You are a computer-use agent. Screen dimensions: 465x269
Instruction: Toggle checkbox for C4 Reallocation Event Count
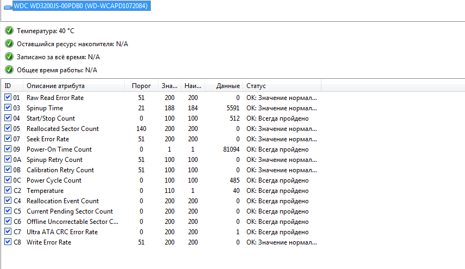tap(8, 201)
